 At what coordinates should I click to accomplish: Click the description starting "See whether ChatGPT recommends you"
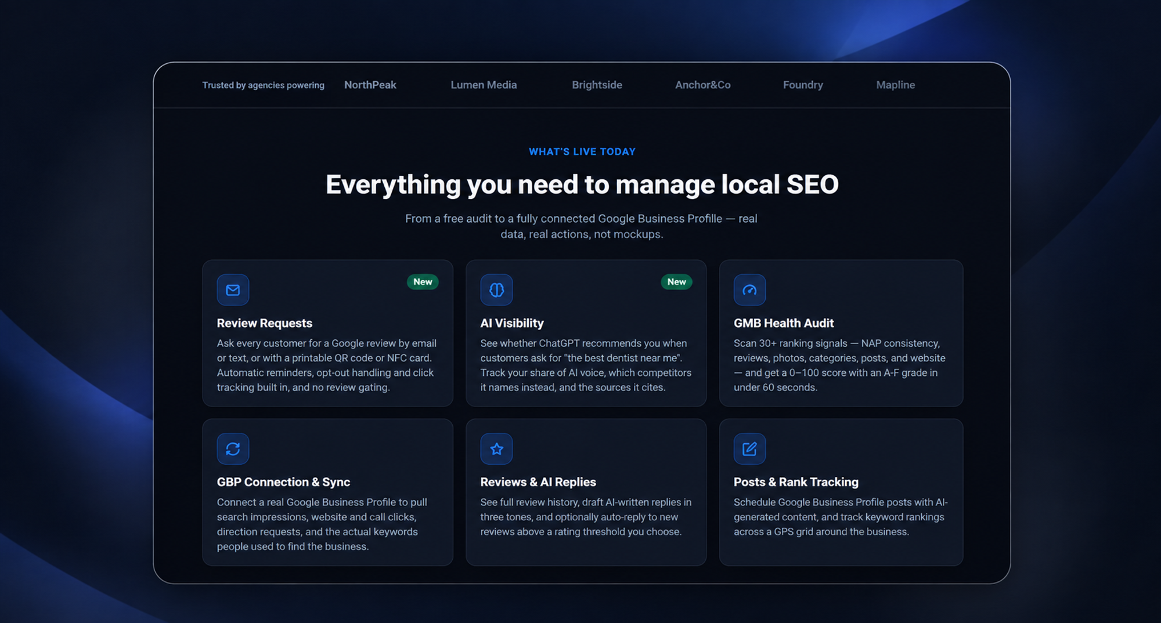click(586, 365)
